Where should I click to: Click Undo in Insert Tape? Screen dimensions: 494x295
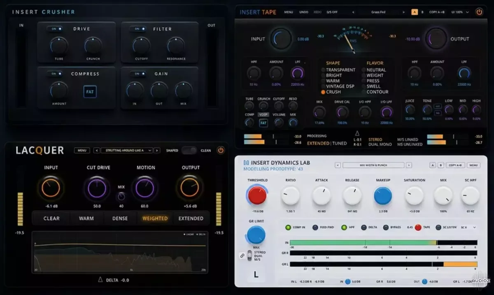click(304, 12)
